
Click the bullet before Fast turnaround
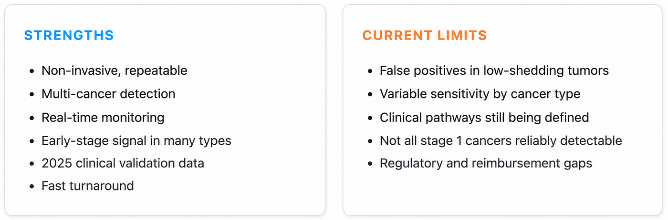pos(31,186)
